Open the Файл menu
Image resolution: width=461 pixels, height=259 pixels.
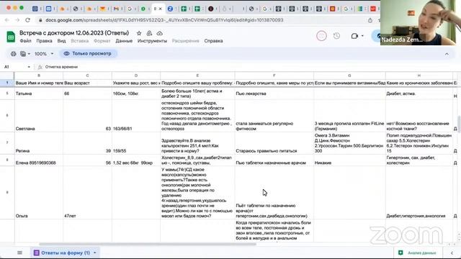pyautogui.click(x=26, y=41)
